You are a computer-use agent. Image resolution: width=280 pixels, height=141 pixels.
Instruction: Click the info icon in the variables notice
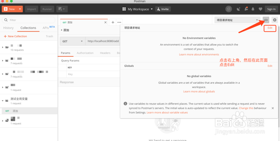click(125, 104)
